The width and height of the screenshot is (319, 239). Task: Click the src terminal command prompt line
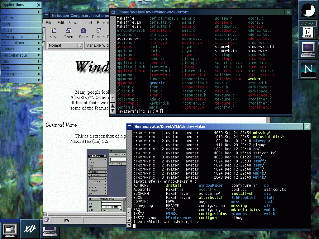[140, 111]
